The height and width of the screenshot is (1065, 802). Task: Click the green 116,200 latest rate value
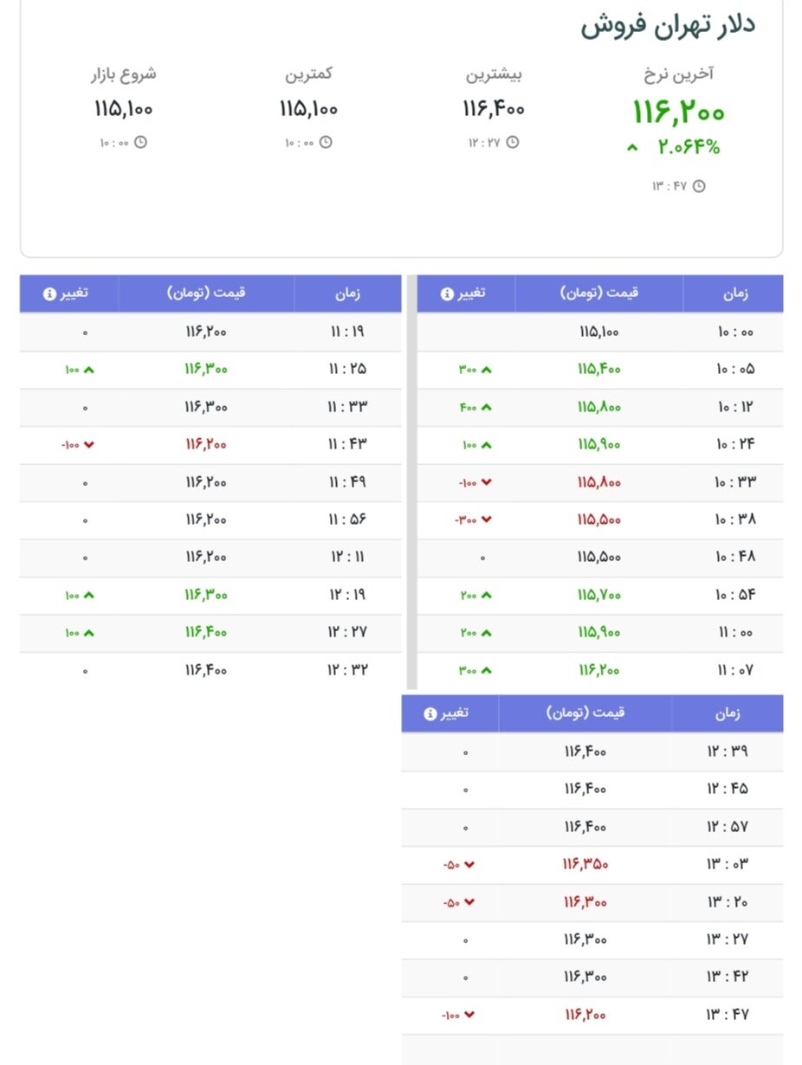(679, 111)
